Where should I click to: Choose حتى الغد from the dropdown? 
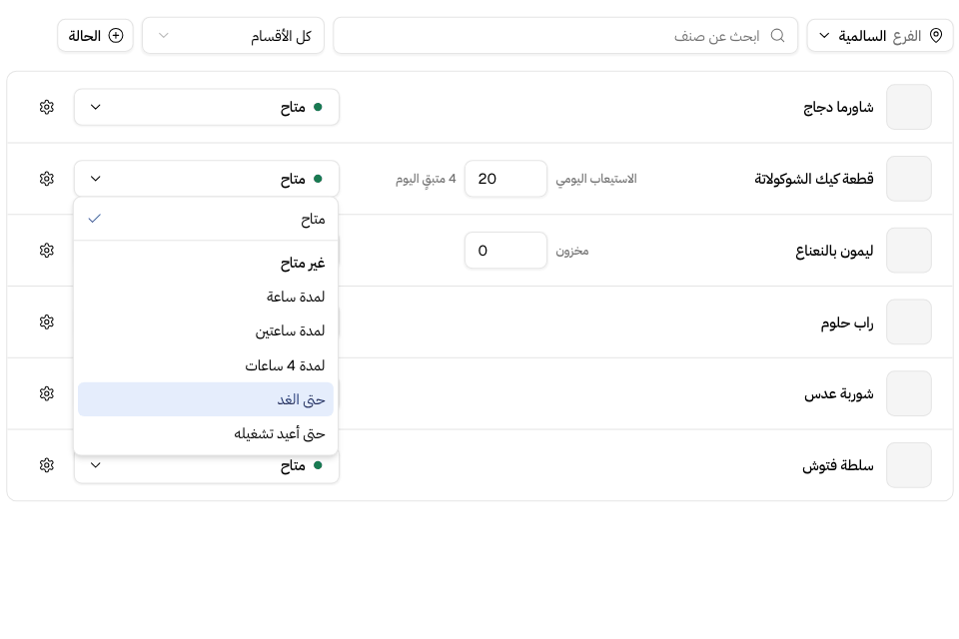pyautogui.click(x=206, y=399)
